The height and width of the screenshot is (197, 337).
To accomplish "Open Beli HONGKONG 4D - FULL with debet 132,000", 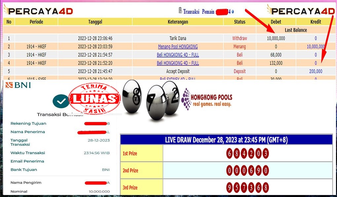I will coord(178,63).
